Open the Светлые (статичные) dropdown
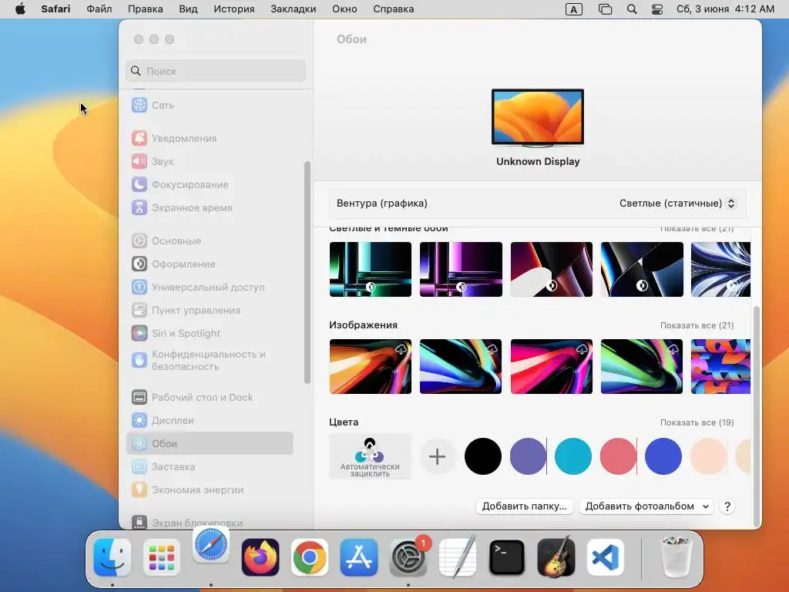Image resolution: width=789 pixels, height=592 pixels. [677, 203]
